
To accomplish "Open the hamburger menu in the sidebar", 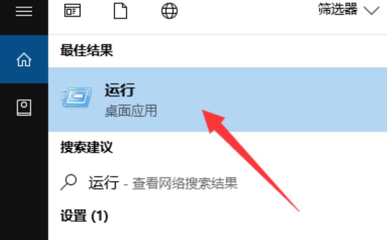I will pos(24,11).
